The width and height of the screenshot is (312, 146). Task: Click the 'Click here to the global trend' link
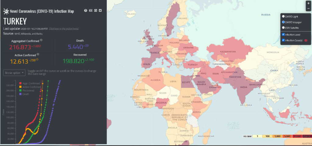(64, 29)
